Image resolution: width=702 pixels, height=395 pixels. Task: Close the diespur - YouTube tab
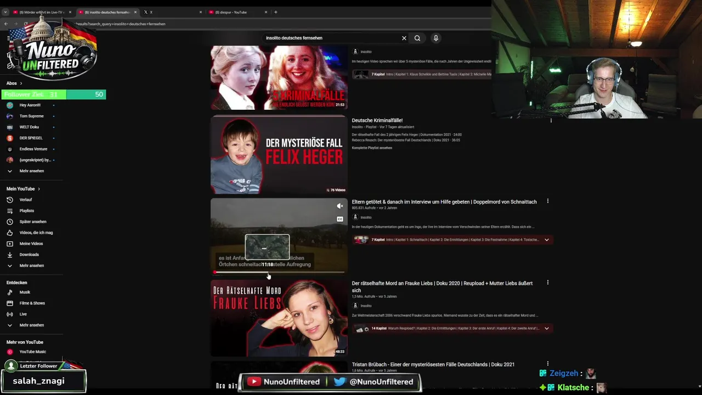pyautogui.click(x=266, y=12)
